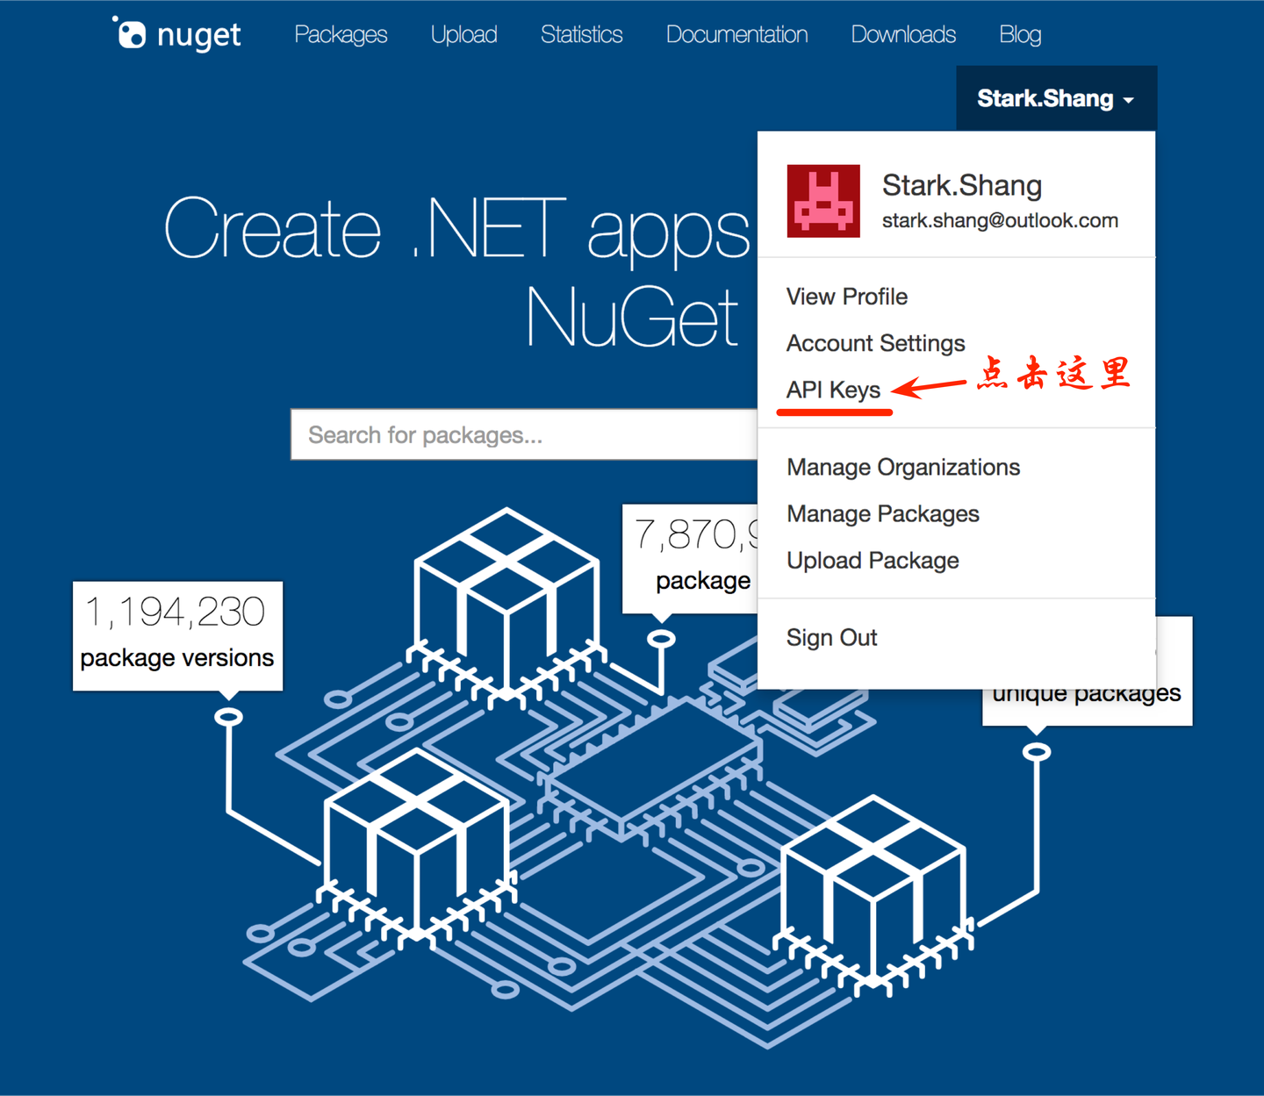Image resolution: width=1264 pixels, height=1096 pixels.
Task: Go to the Downloads page
Action: point(903,34)
